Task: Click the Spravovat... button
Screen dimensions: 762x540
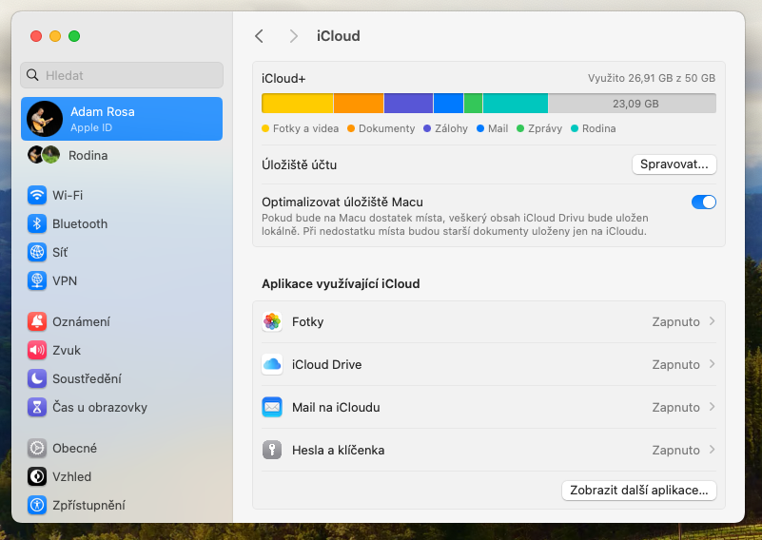Action: pos(674,164)
